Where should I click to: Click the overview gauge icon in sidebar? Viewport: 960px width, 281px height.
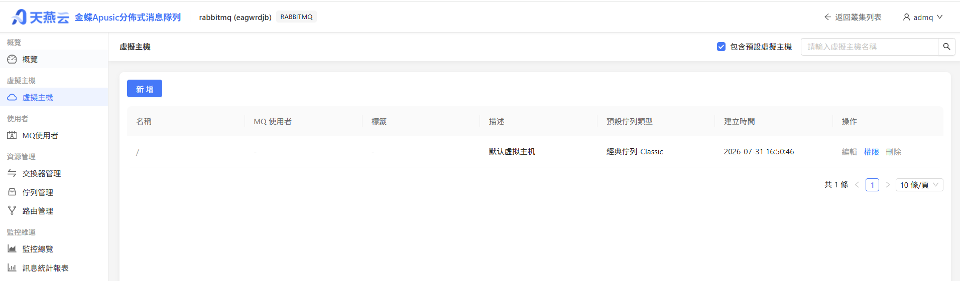click(x=12, y=59)
